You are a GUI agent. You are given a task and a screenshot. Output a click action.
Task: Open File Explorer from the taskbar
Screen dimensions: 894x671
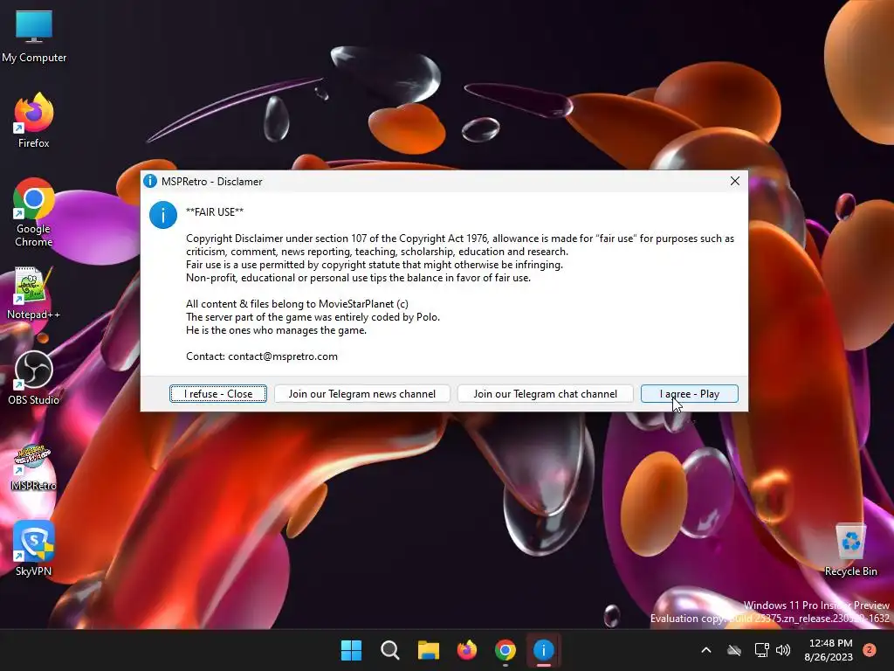click(x=428, y=650)
